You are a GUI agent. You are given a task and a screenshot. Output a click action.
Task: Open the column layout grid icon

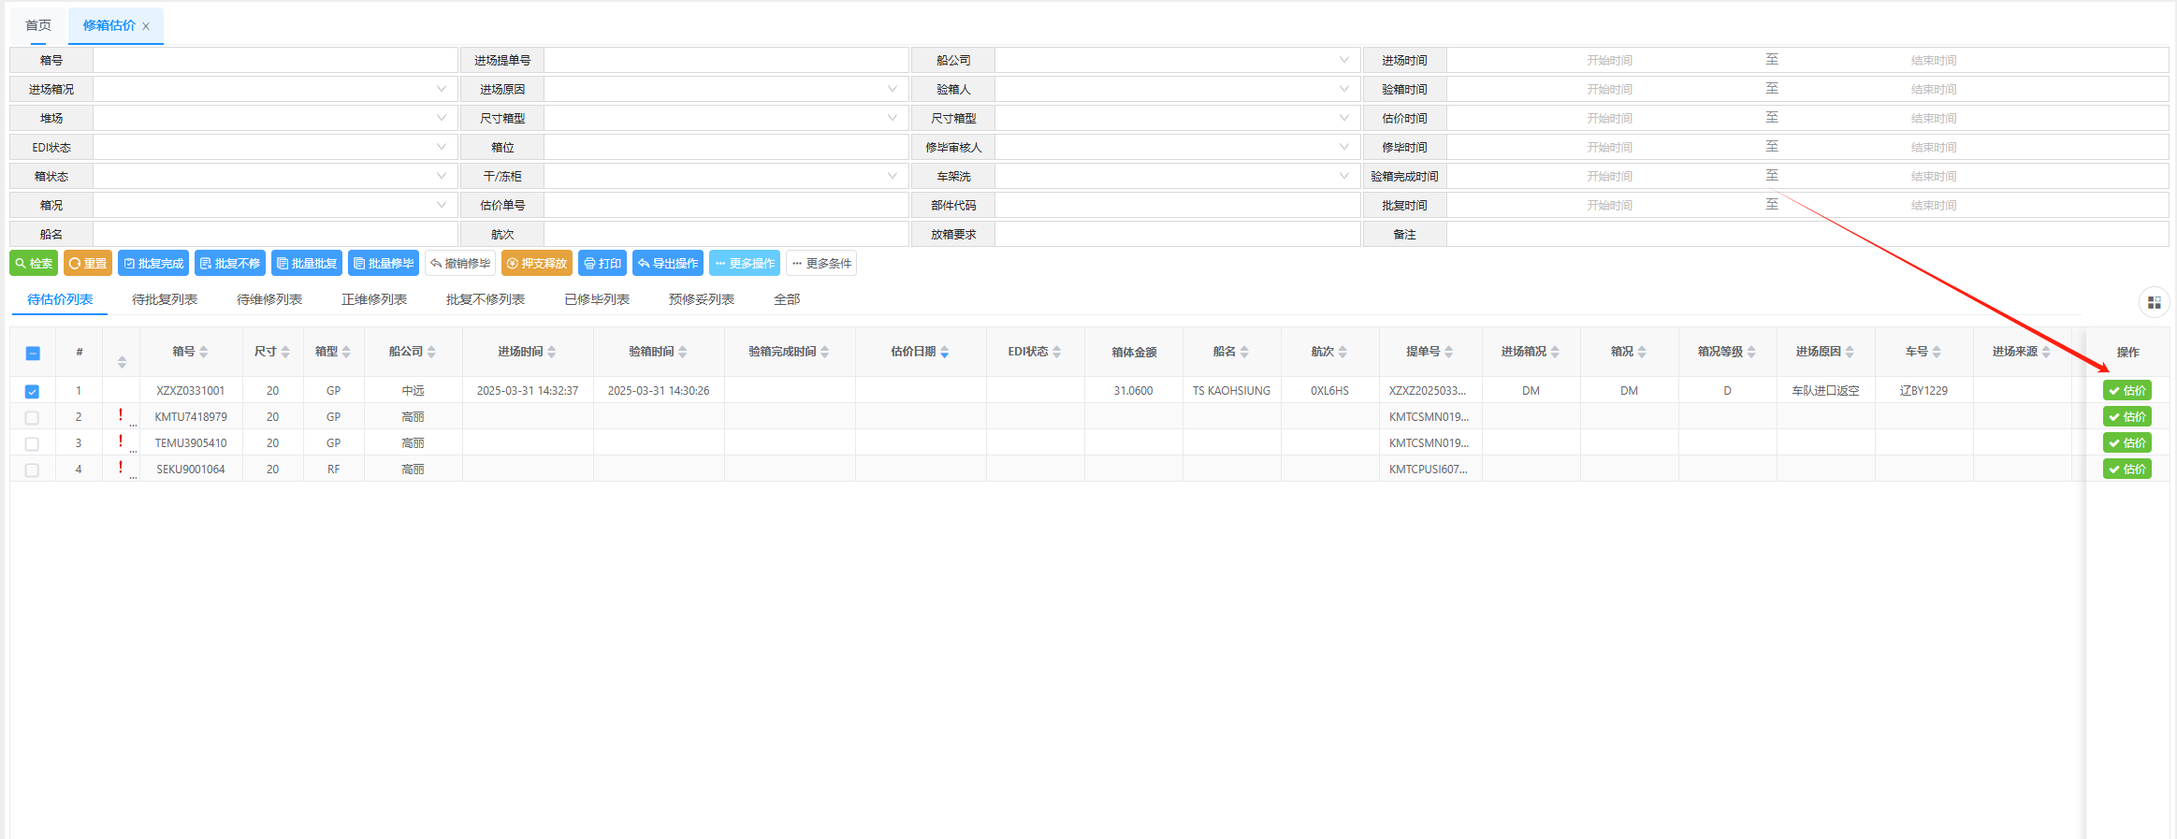pyautogui.click(x=2154, y=302)
